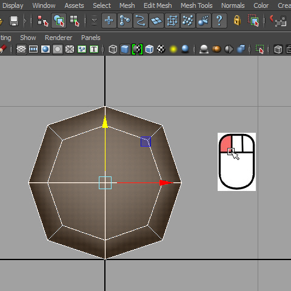Toggle highlight selection mode icon
Image resolution: width=291 pixels, height=291 pixels.
[x=253, y=21]
